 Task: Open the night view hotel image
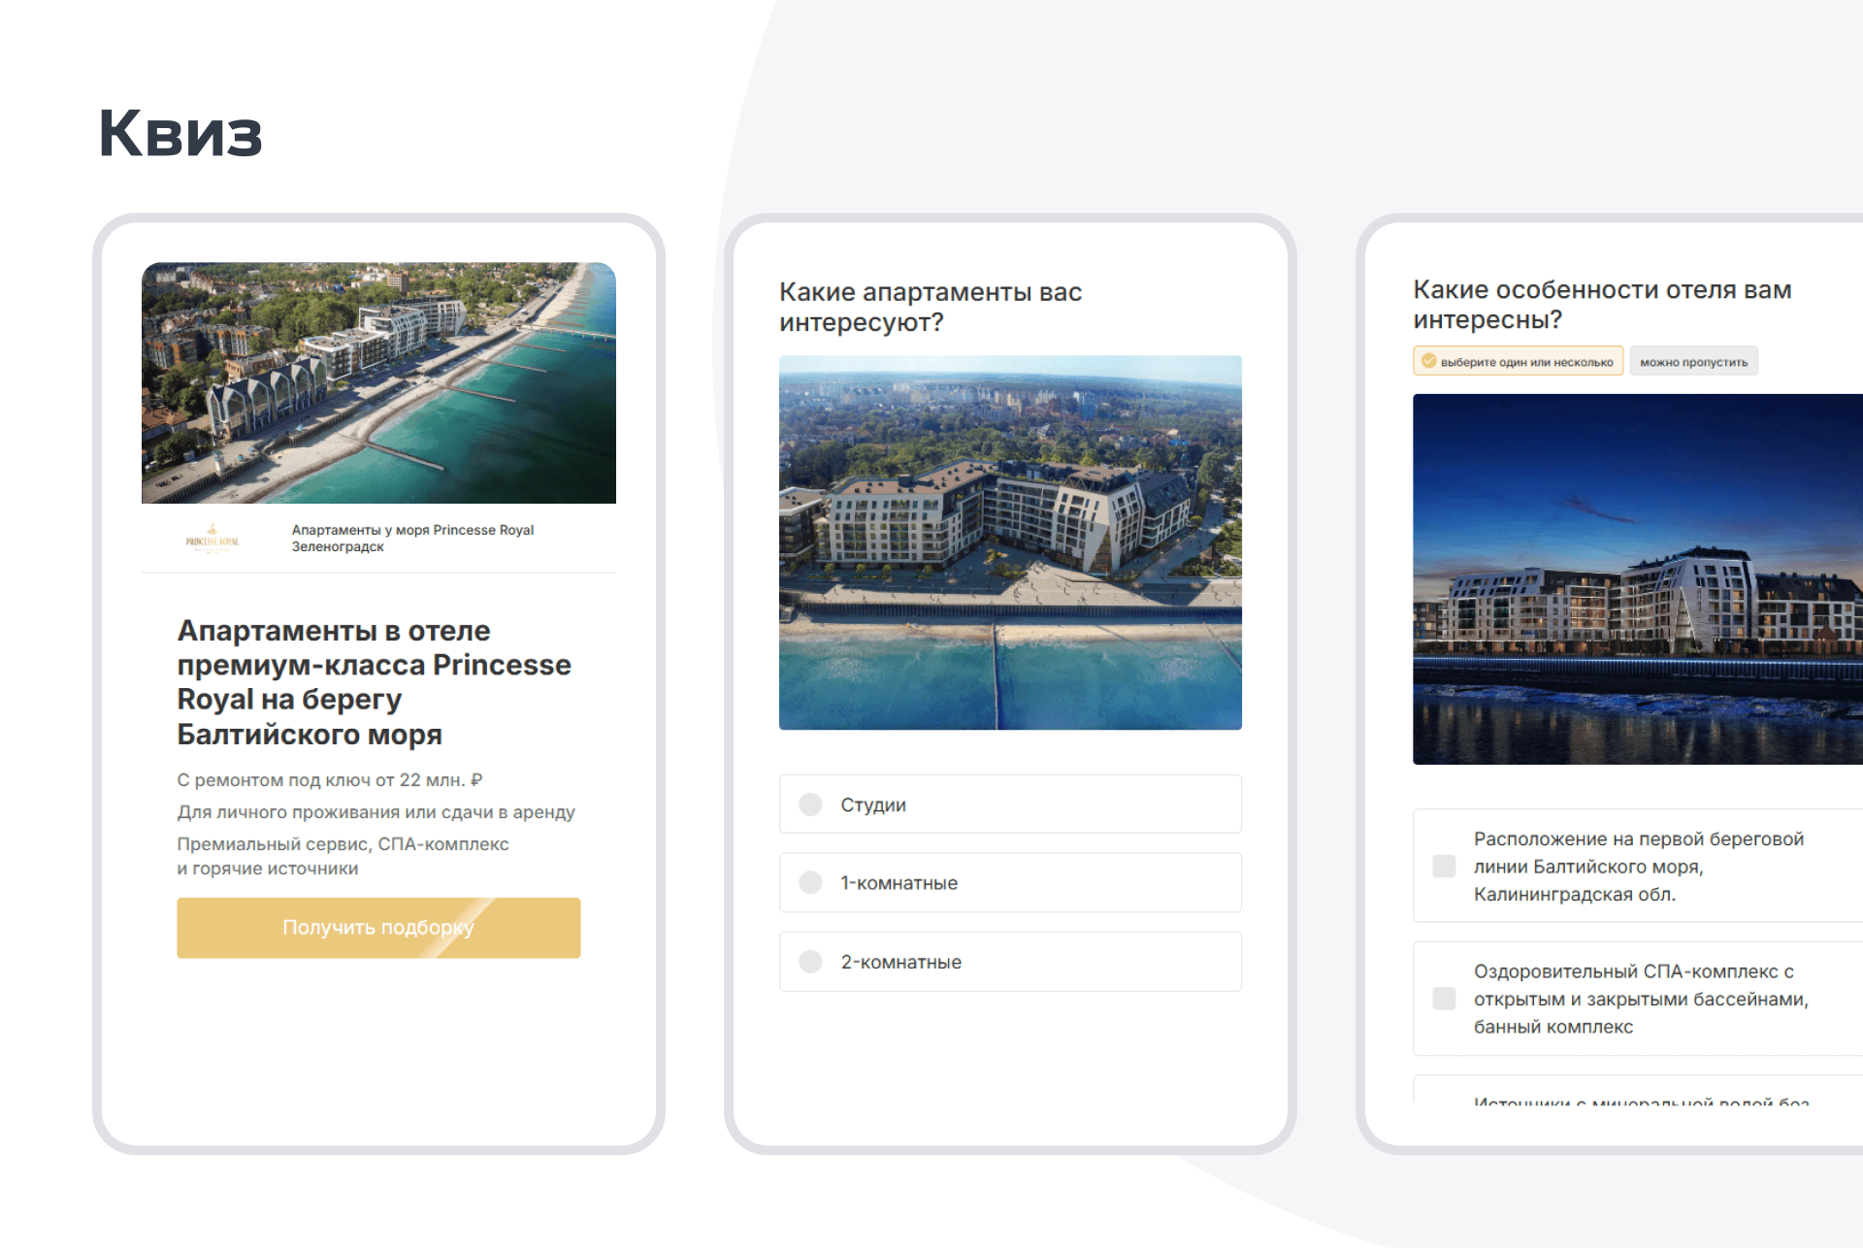click(1637, 578)
